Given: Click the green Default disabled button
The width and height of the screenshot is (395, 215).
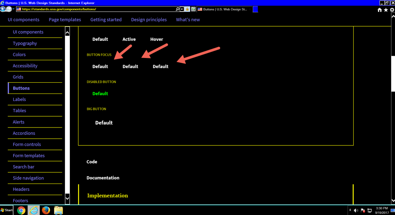Looking at the screenshot, I should tap(100, 93).
